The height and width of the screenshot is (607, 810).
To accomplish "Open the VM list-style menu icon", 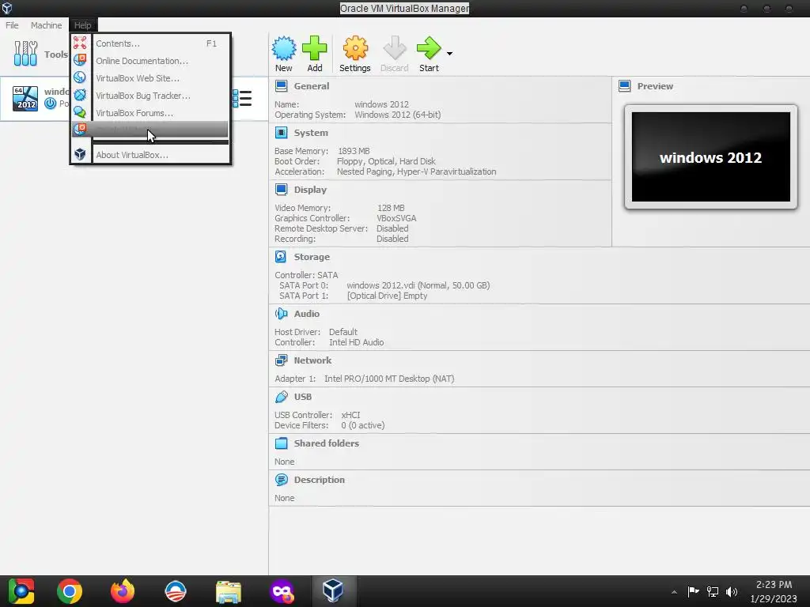I will (x=242, y=98).
